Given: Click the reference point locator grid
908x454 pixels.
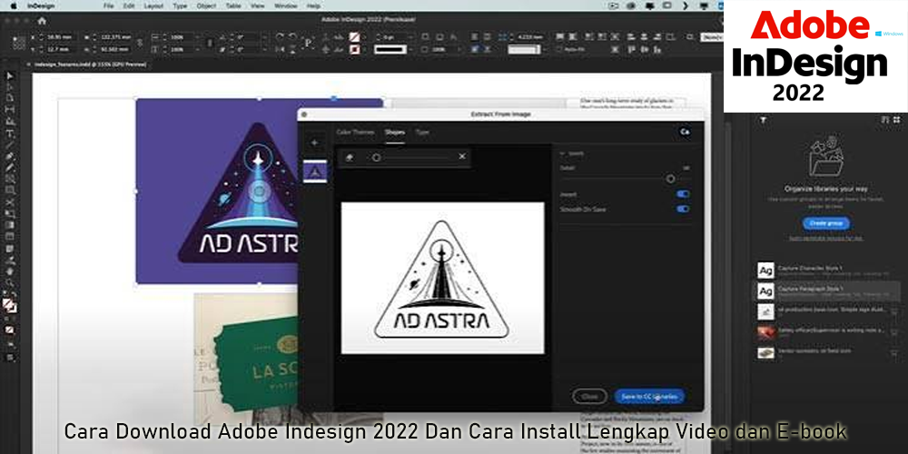Looking at the screenshot, I should click(x=19, y=43).
